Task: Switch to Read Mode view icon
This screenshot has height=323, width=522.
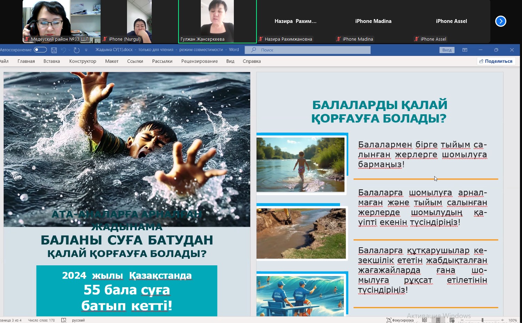Action: point(425,320)
